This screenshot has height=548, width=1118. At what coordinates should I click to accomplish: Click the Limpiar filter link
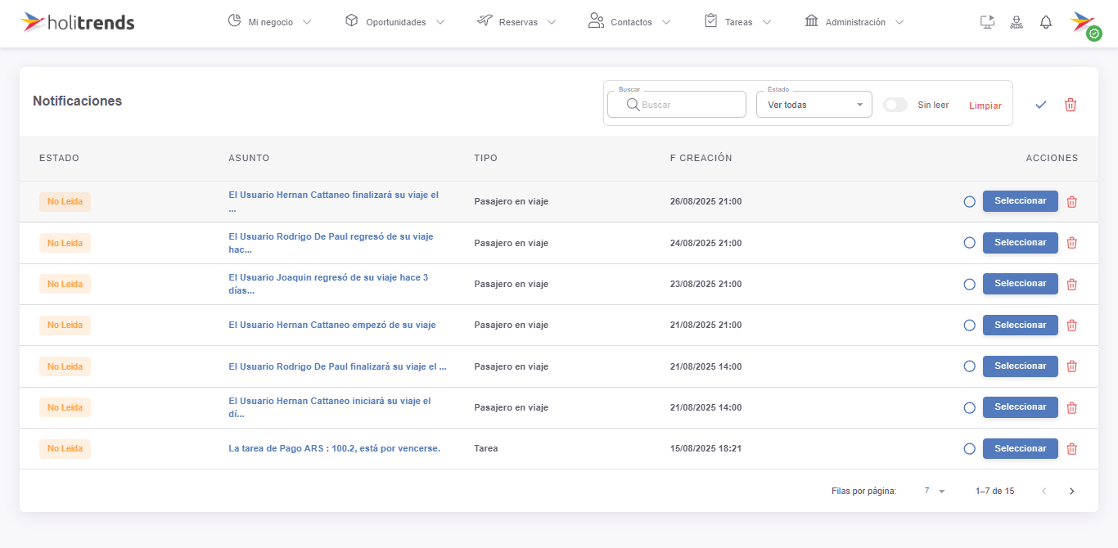[985, 106]
